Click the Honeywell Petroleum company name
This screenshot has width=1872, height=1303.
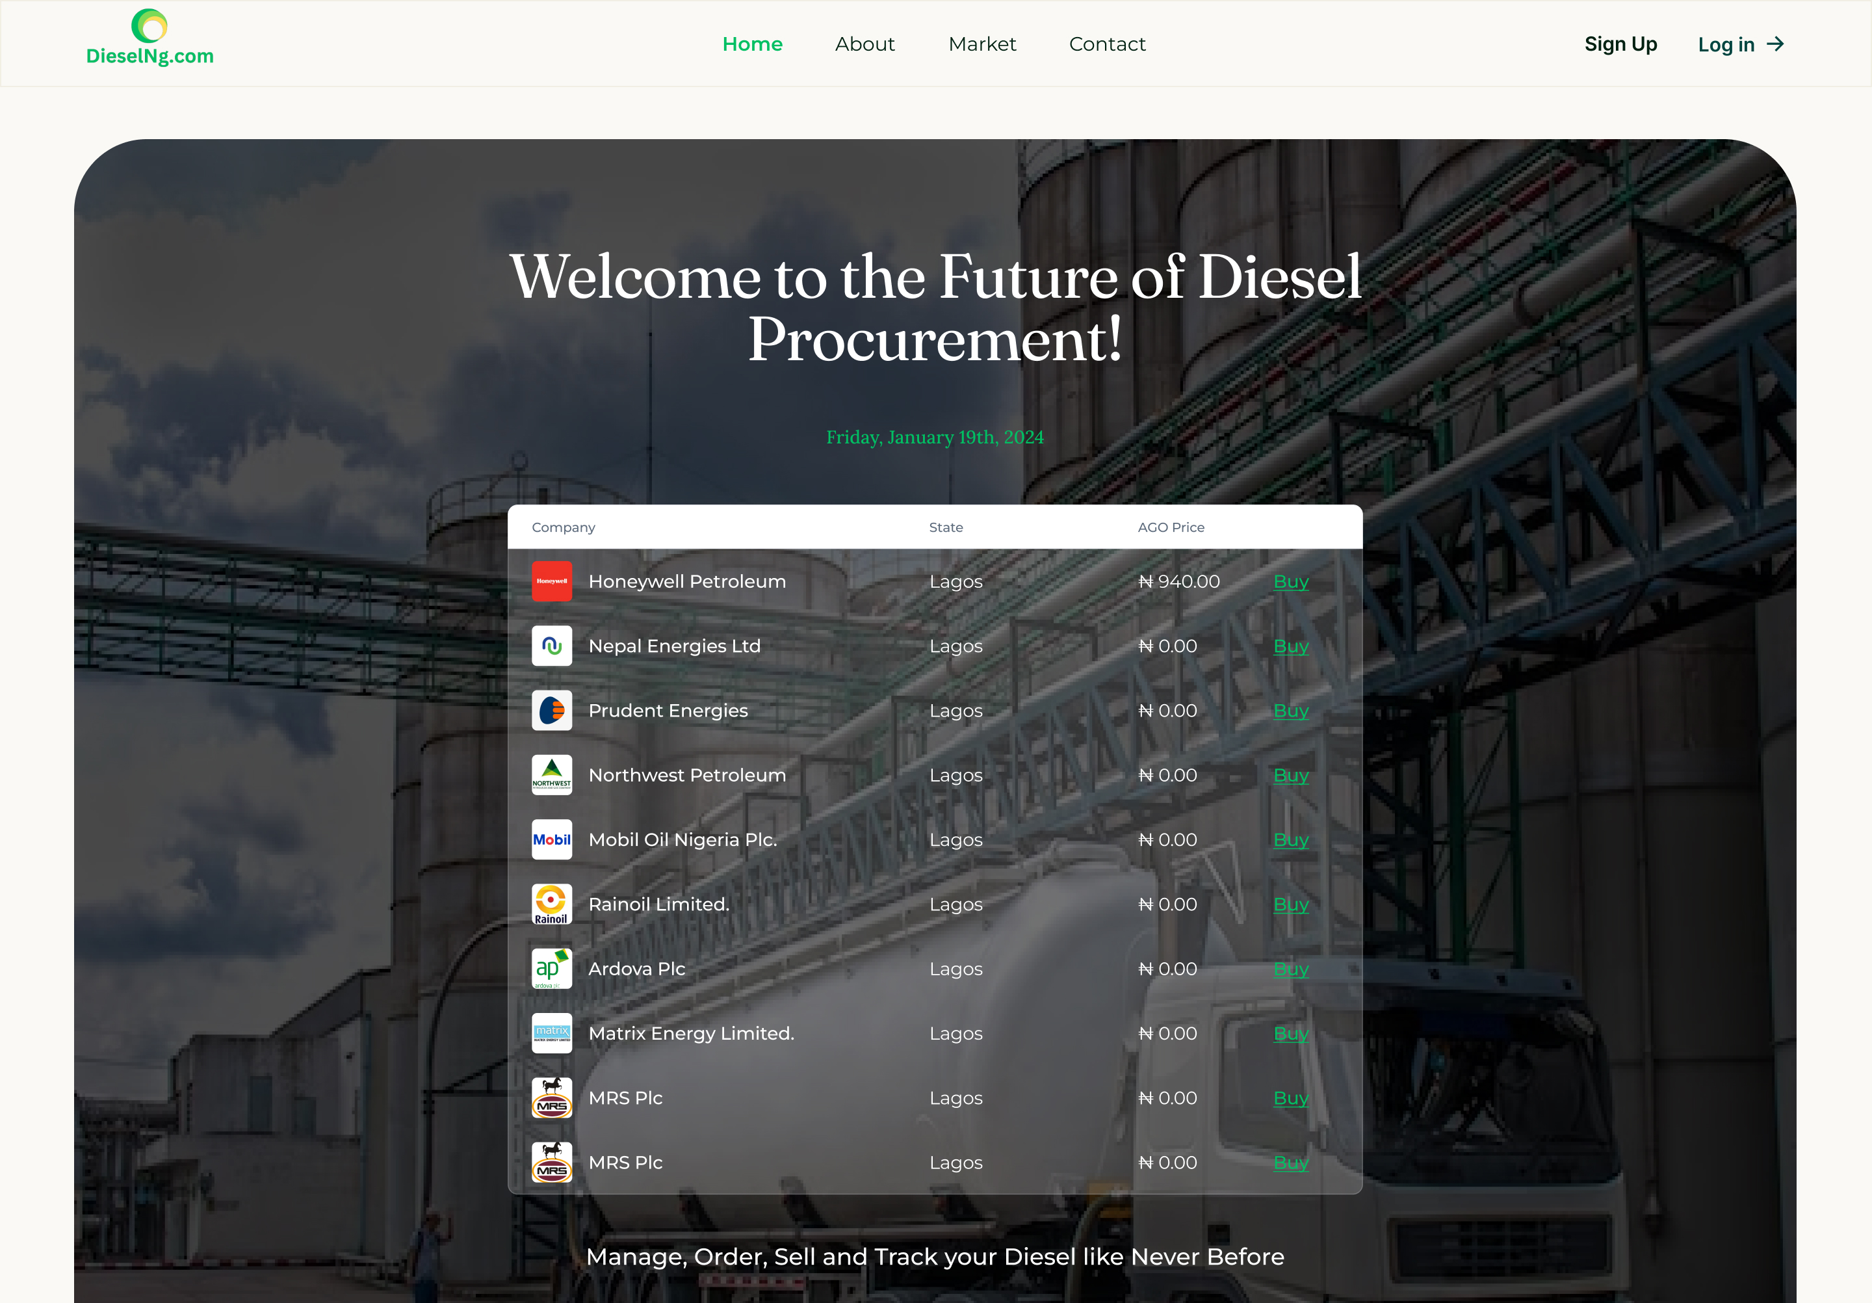tap(687, 581)
